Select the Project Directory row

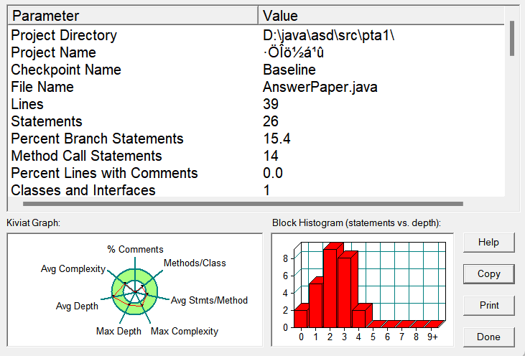click(64, 35)
